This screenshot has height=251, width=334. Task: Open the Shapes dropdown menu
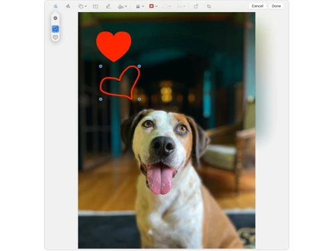[82, 6]
